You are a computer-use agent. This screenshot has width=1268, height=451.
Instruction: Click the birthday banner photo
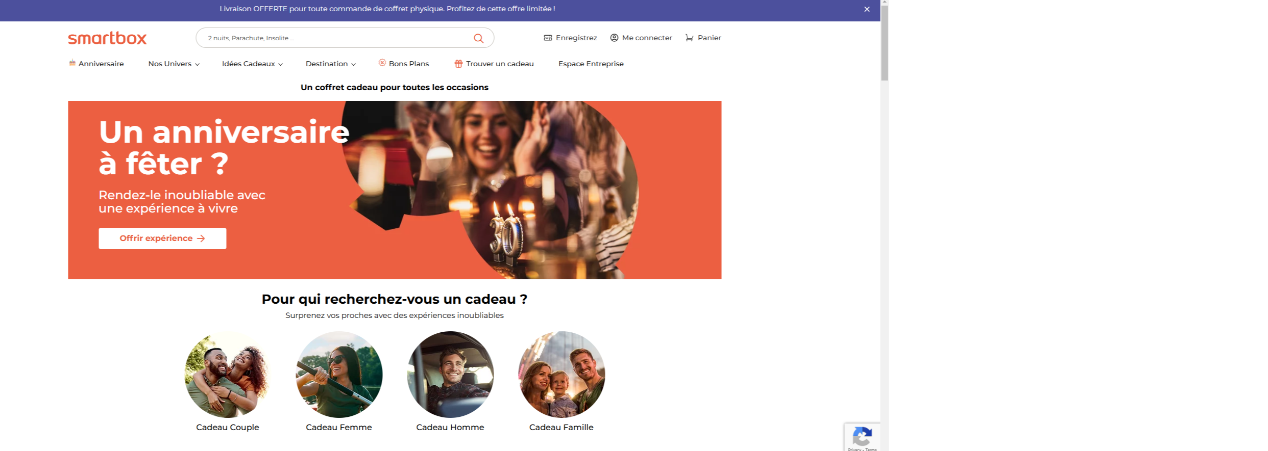[x=490, y=190]
